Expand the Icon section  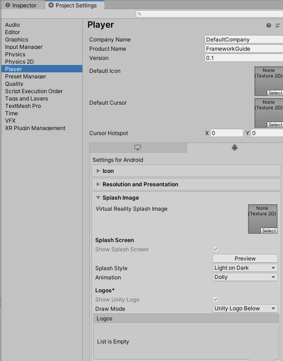186,171
